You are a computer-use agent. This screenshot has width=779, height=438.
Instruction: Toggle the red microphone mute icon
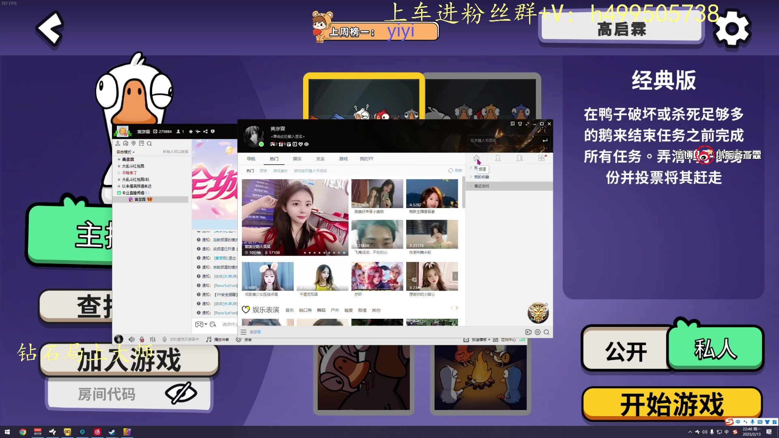142,339
